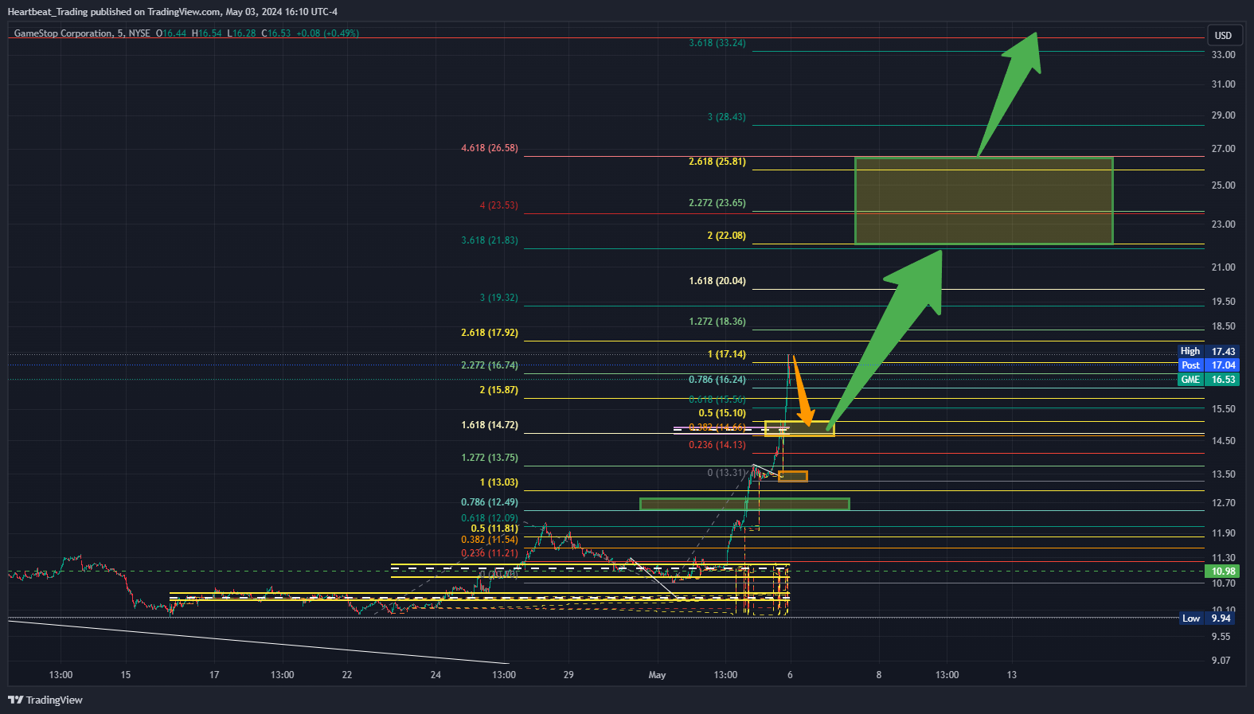Click 29.00 on the price axis
This screenshot has width=1254, height=714.
pyautogui.click(x=1224, y=115)
